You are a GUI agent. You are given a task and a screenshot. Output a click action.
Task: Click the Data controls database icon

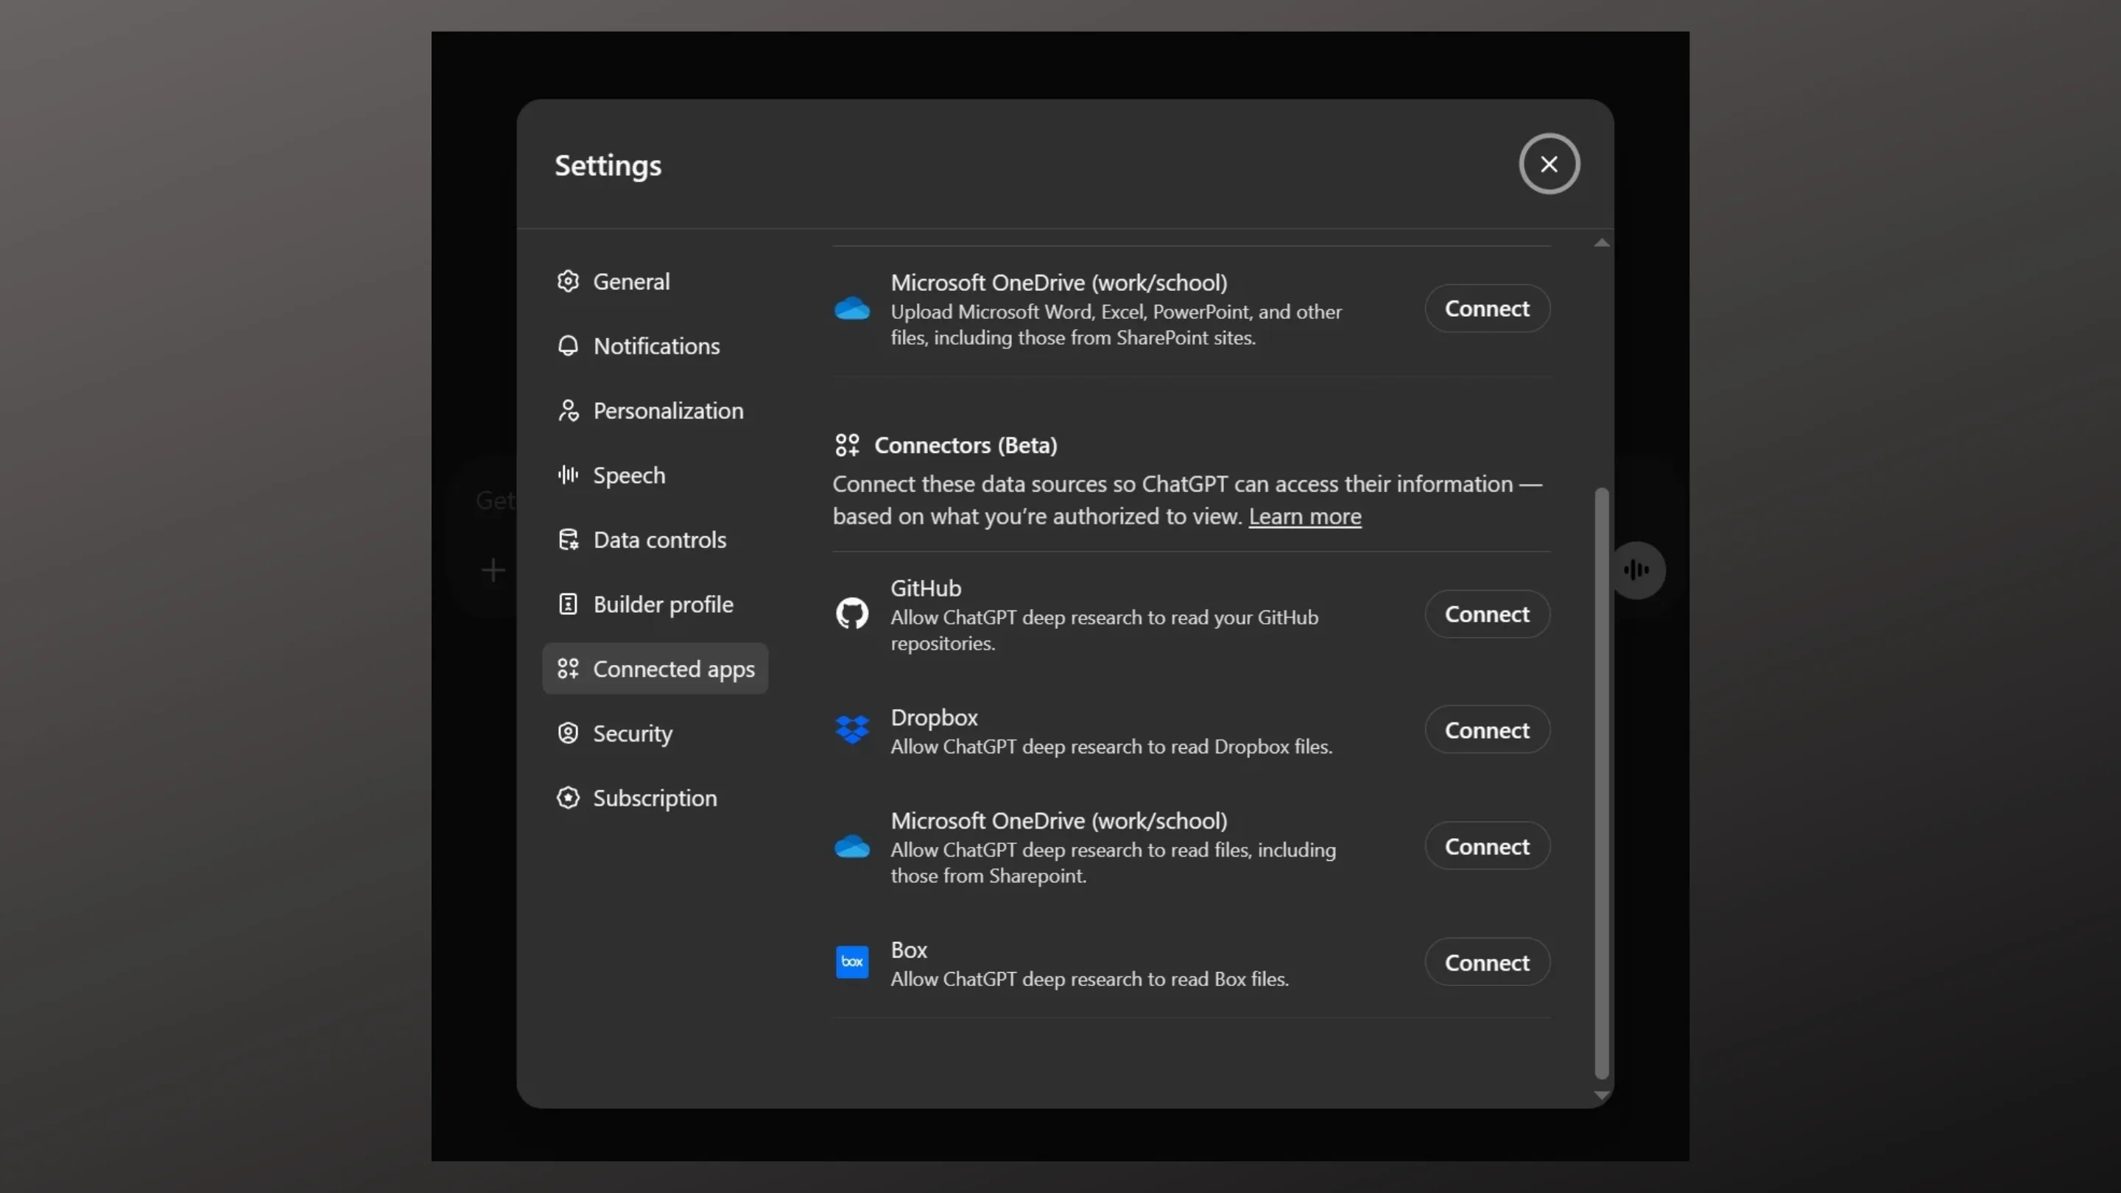coord(568,540)
